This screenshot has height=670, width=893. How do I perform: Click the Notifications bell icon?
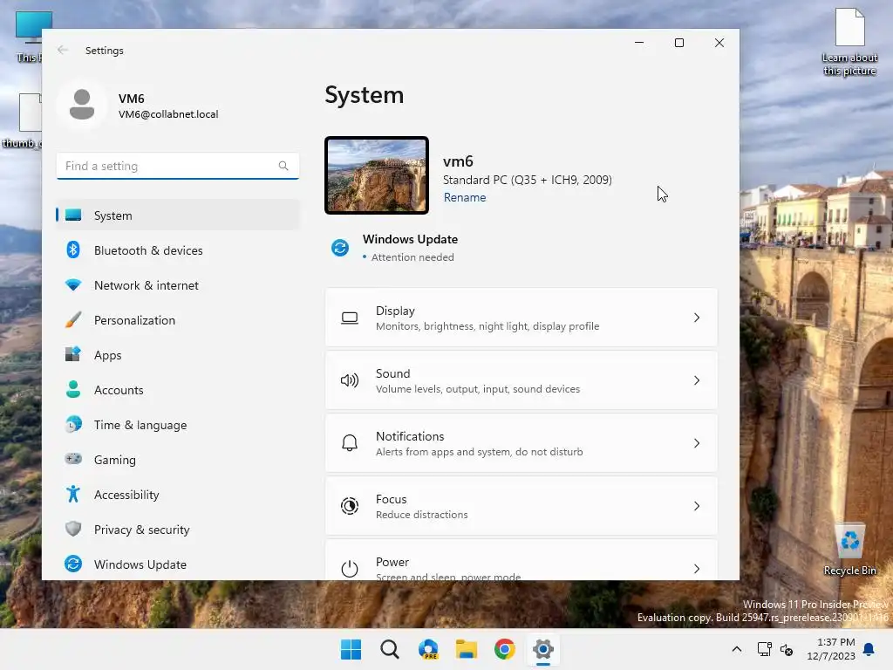[x=350, y=443]
